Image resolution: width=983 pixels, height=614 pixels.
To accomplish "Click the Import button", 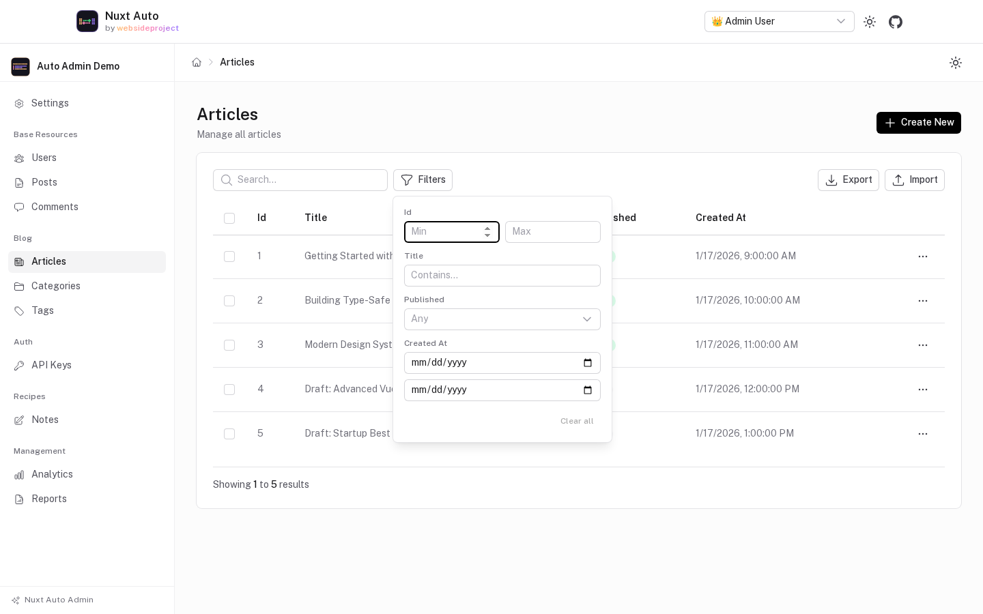I will [x=915, y=180].
